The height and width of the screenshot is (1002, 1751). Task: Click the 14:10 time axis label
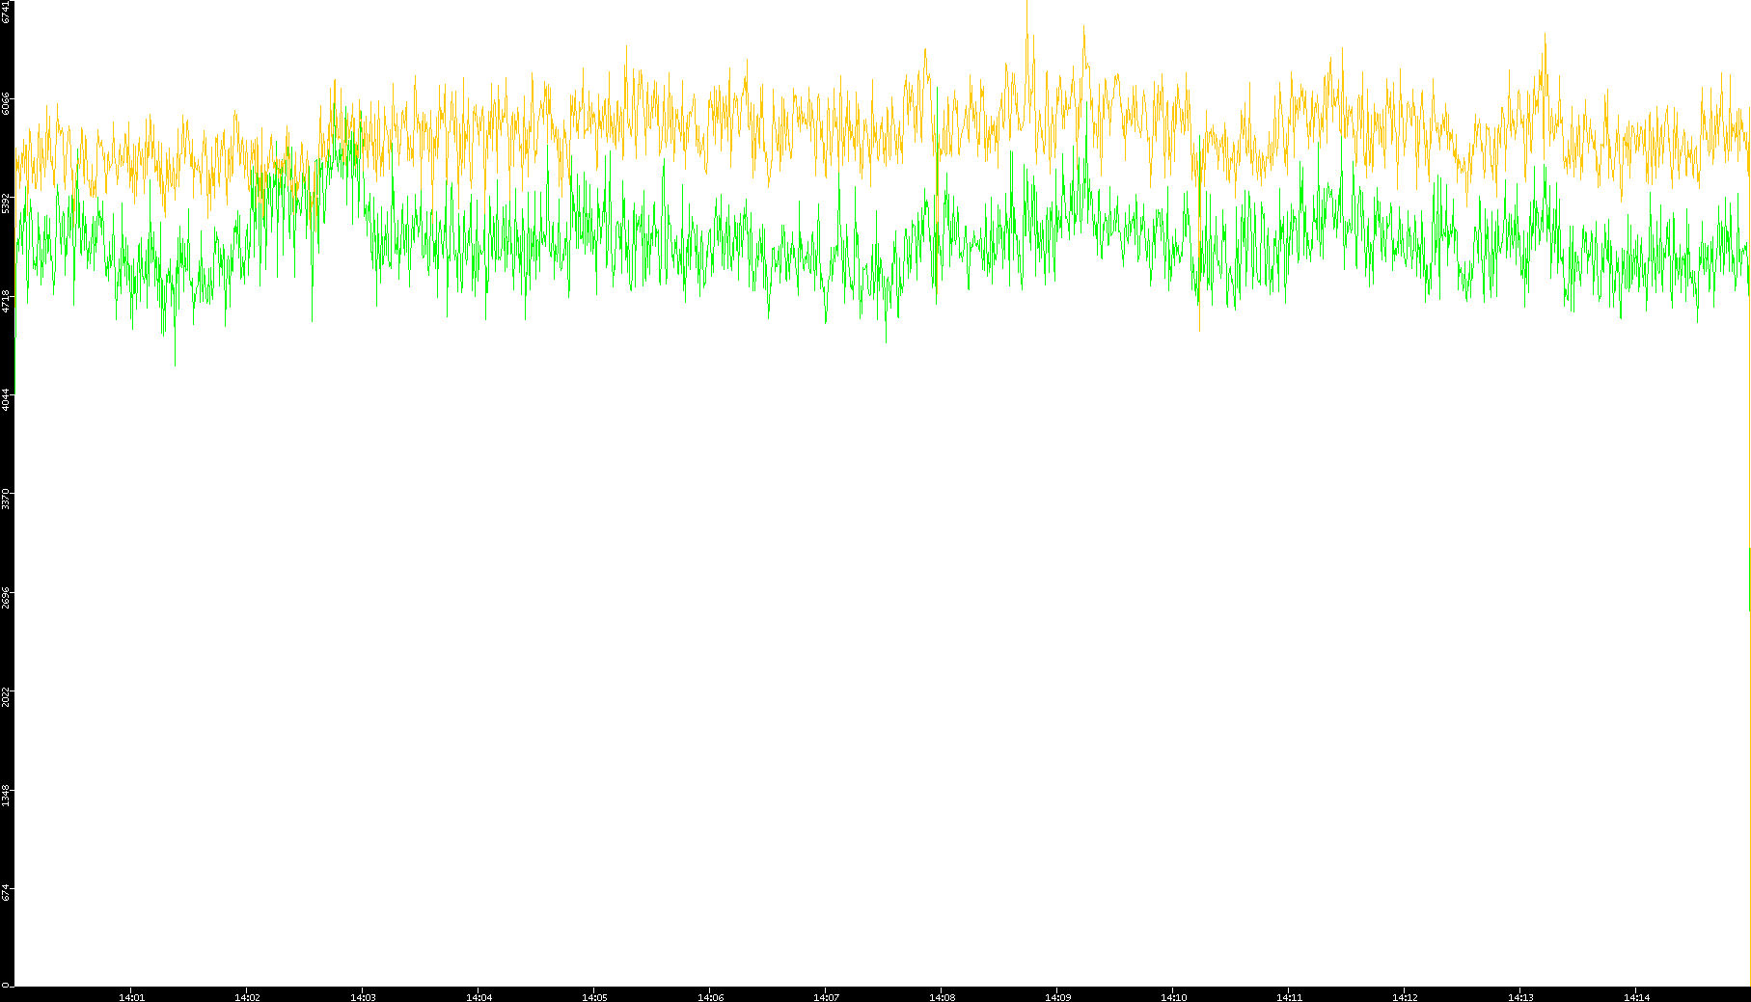click(x=1174, y=997)
